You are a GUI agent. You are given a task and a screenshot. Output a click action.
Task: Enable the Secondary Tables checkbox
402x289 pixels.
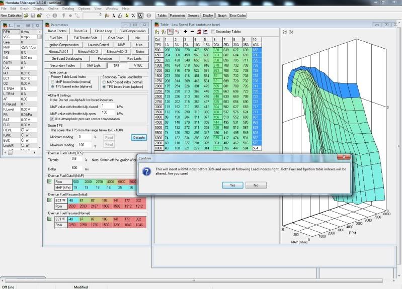coord(213,32)
